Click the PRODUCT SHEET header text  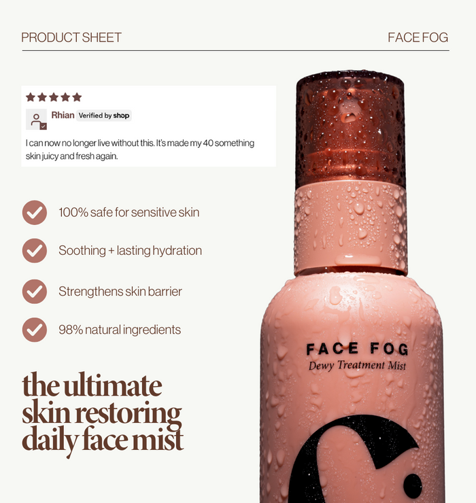pos(71,37)
